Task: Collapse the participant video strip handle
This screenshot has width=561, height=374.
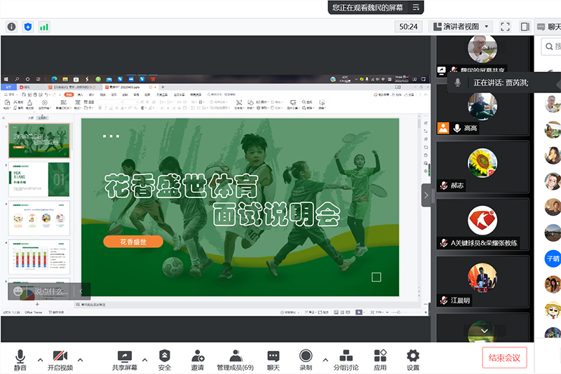Action: (x=426, y=195)
